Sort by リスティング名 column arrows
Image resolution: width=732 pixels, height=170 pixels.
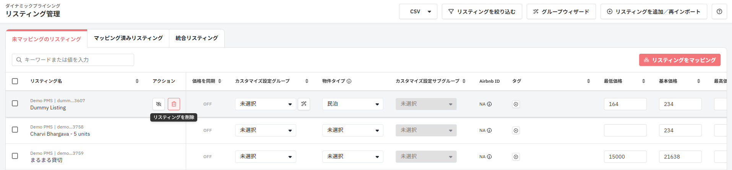137,81
